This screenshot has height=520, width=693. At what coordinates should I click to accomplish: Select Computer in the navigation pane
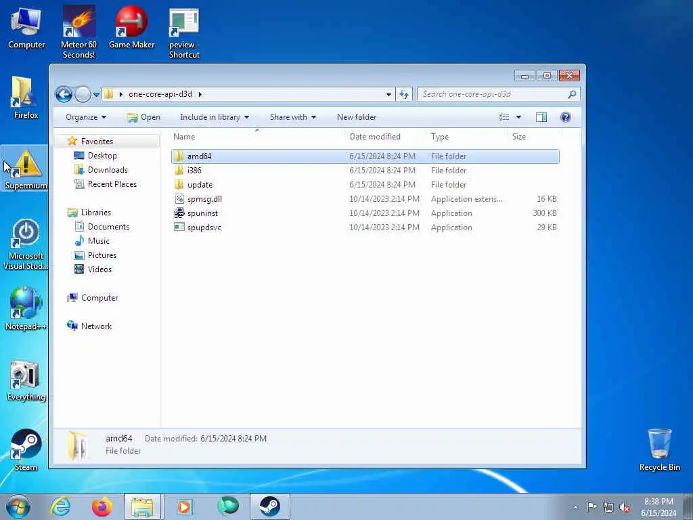(99, 298)
